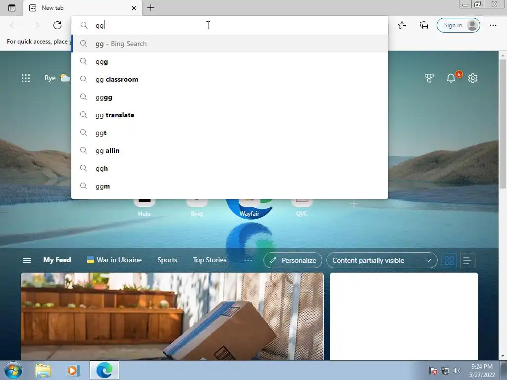Click the Refresh page icon

(57, 25)
